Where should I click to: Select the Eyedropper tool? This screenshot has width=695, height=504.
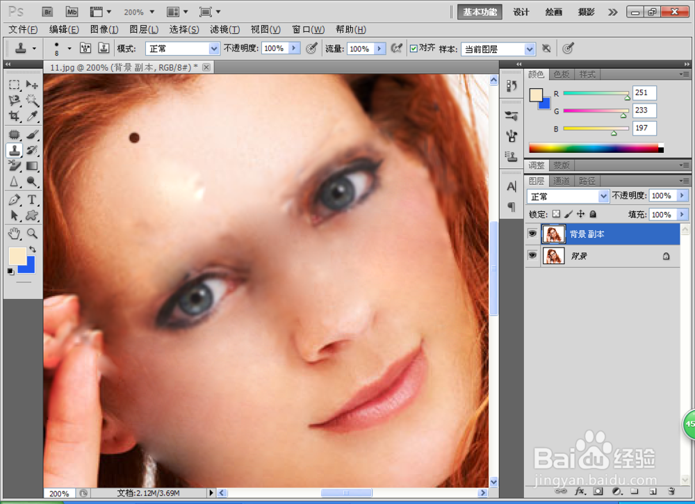pyautogui.click(x=31, y=116)
